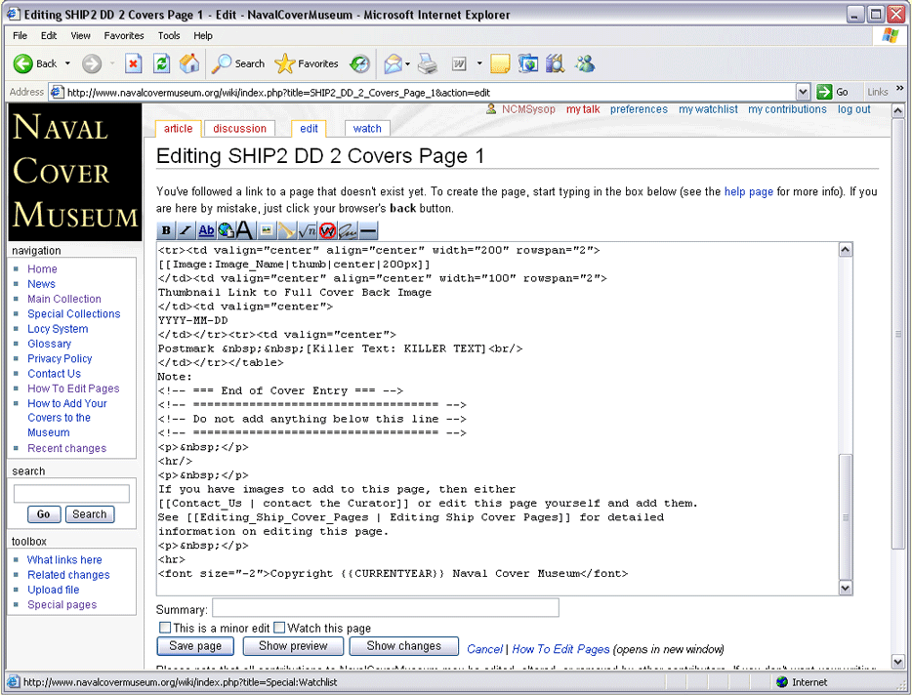Check the "Watch this page" box
Image resolution: width=912 pixels, height=695 pixels.
point(279,628)
